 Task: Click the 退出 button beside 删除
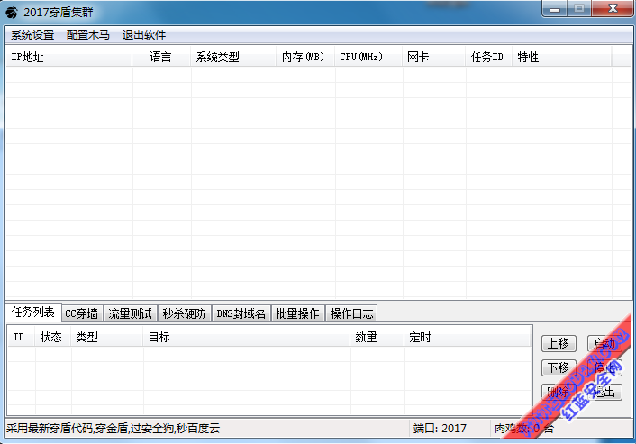(x=604, y=392)
